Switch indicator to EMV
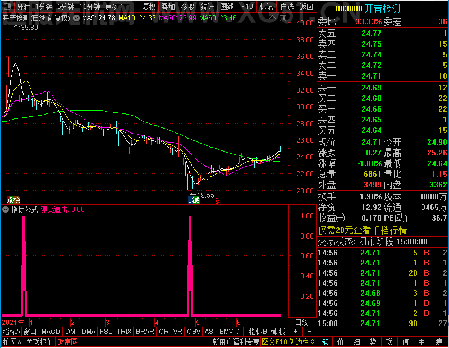The width and height of the screenshot is (449, 348). pos(226,332)
